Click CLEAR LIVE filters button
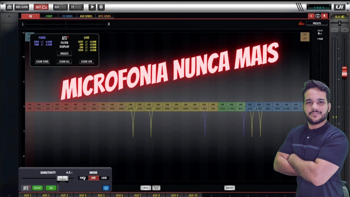The height and width of the screenshot is (197, 350). (x=86, y=62)
